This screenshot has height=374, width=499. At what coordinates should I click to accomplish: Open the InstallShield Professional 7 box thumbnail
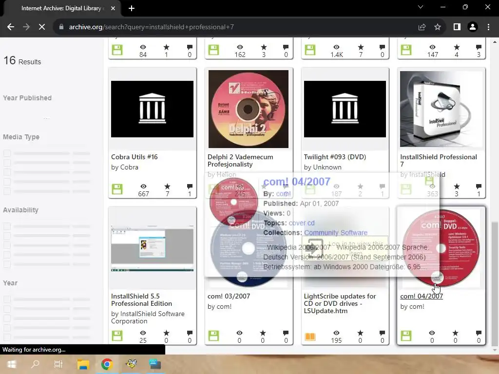coord(441,109)
